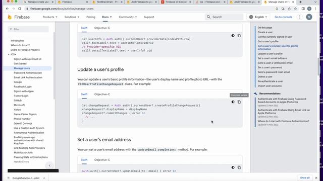Screen dimensions: 323x181
Task: Close the Manage Users browser tab
Action: [293, 2]
